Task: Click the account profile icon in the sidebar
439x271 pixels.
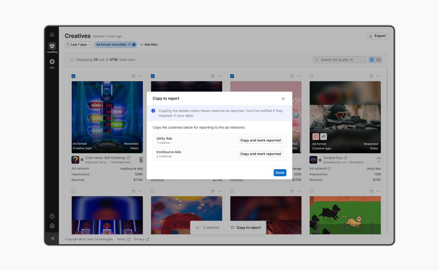Action: [52, 226]
